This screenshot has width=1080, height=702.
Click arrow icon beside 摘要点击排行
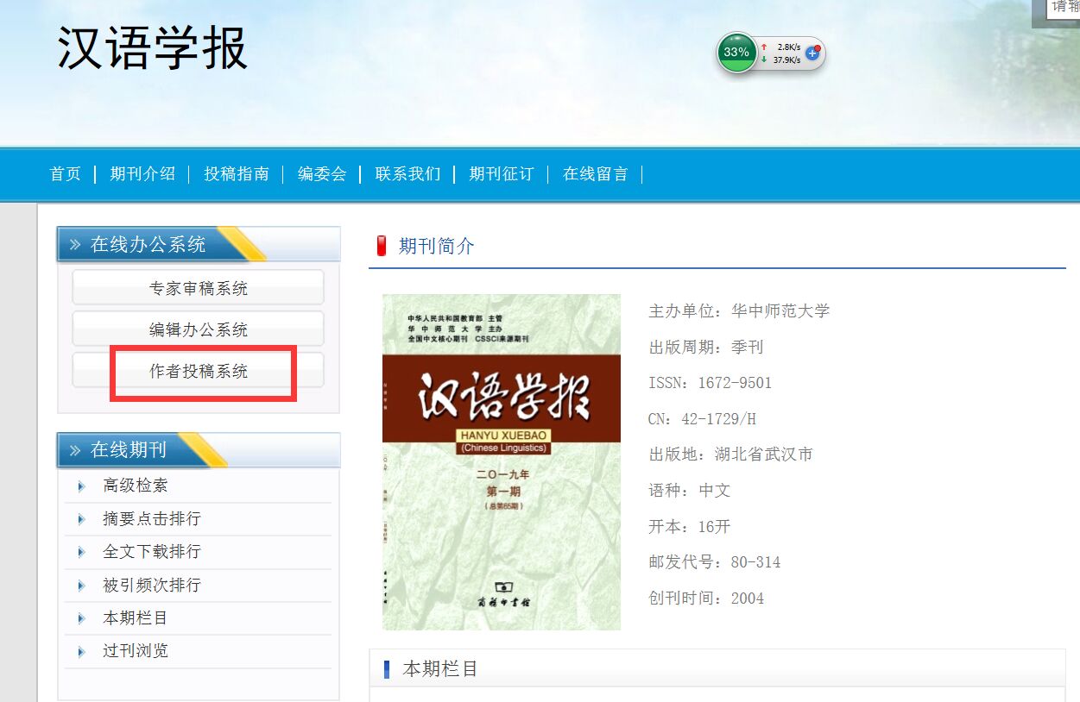tap(81, 519)
